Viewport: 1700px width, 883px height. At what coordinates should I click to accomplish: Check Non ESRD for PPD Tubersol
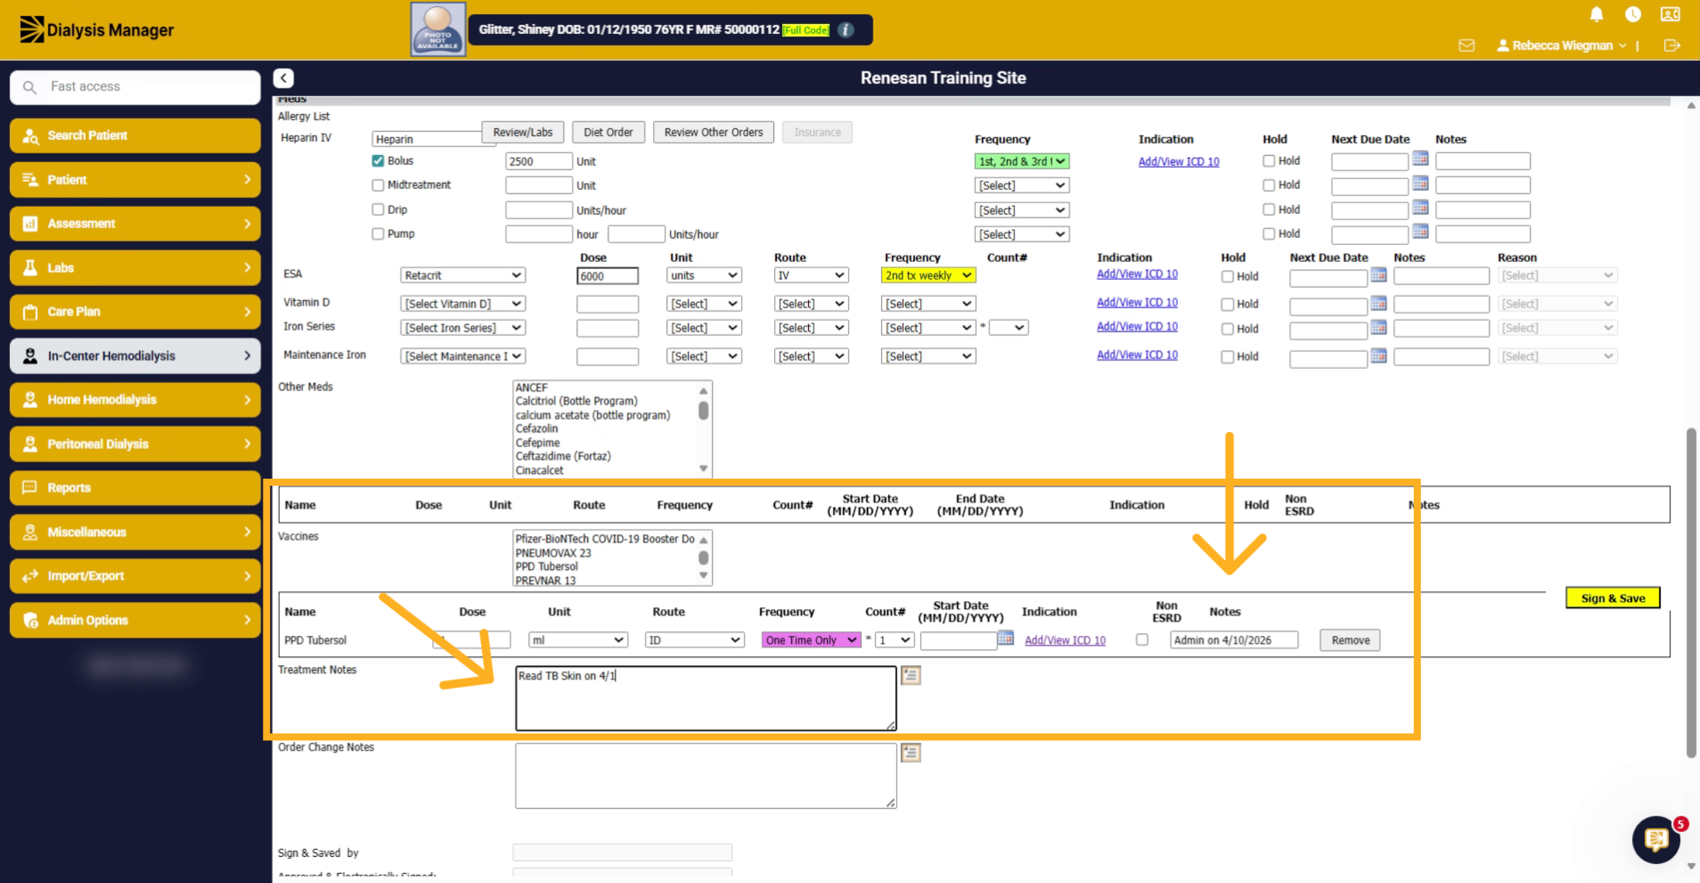1142,639
